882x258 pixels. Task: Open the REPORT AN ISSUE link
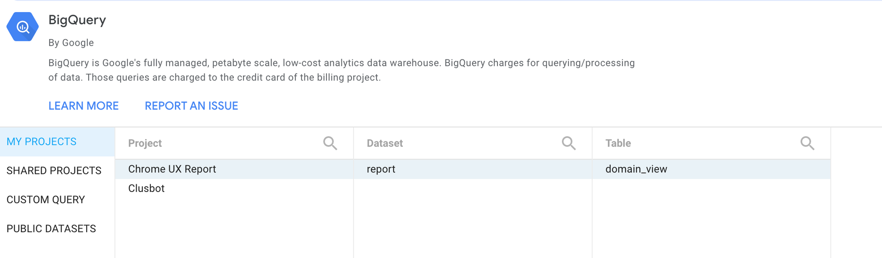click(x=191, y=106)
